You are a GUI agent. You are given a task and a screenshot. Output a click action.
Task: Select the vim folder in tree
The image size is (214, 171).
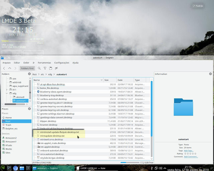13,79
